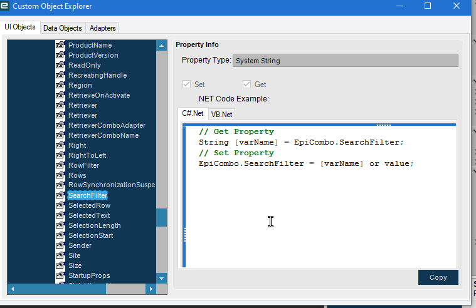Open the Adapters tab
This screenshot has height=308, width=476.
(102, 28)
